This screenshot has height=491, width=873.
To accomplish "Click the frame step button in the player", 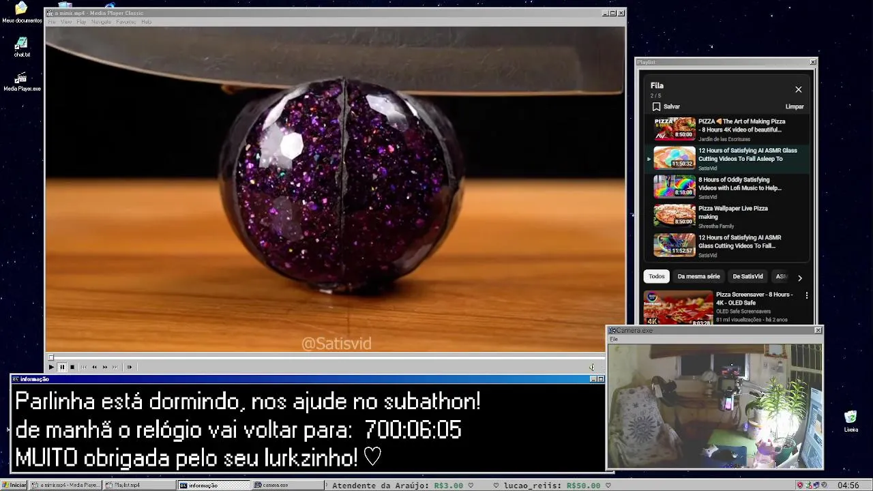I will (129, 367).
